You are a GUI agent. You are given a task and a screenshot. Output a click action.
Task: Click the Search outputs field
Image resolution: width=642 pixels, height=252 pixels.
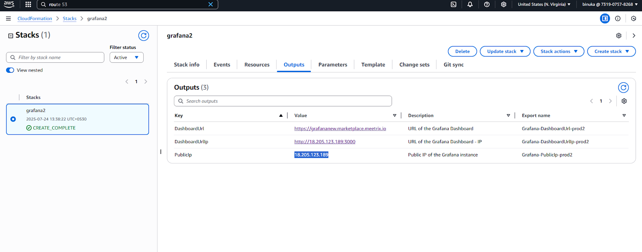coord(283,101)
